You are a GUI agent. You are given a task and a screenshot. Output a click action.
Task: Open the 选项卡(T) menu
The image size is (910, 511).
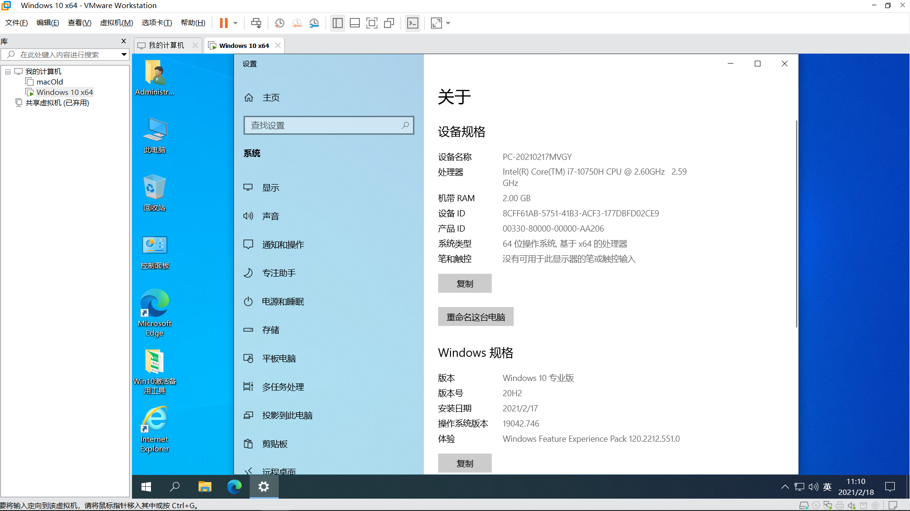pyautogui.click(x=157, y=23)
